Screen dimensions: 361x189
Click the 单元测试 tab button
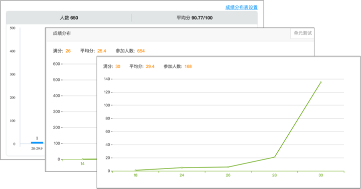[x=302, y=33]
